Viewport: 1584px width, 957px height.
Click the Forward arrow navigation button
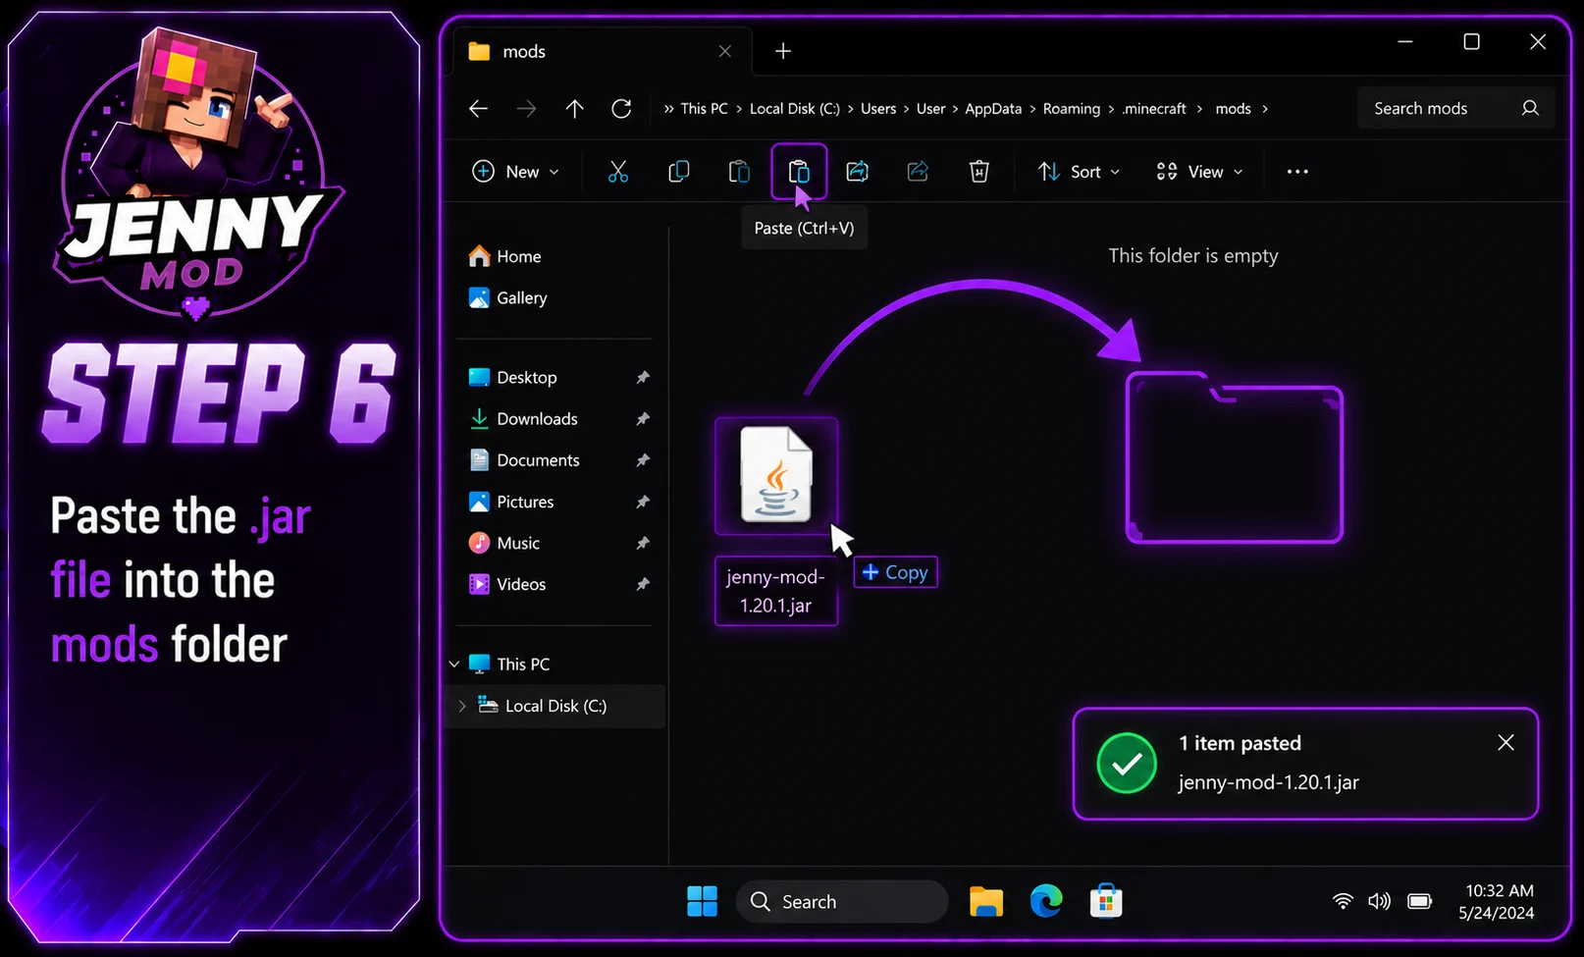[526, 109]
